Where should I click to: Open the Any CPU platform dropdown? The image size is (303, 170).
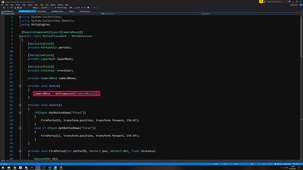pos(47,8)
